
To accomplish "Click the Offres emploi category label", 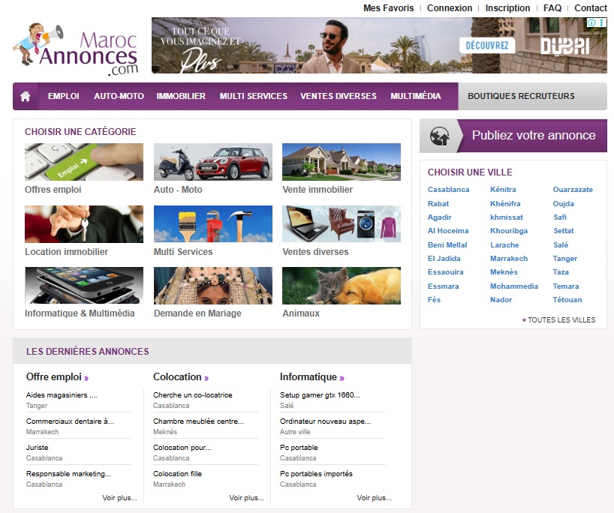I will [x=53, y=190].
